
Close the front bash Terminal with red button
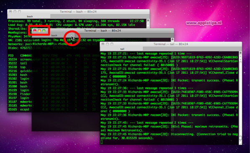pyautogui.click(x=35, y=31)
